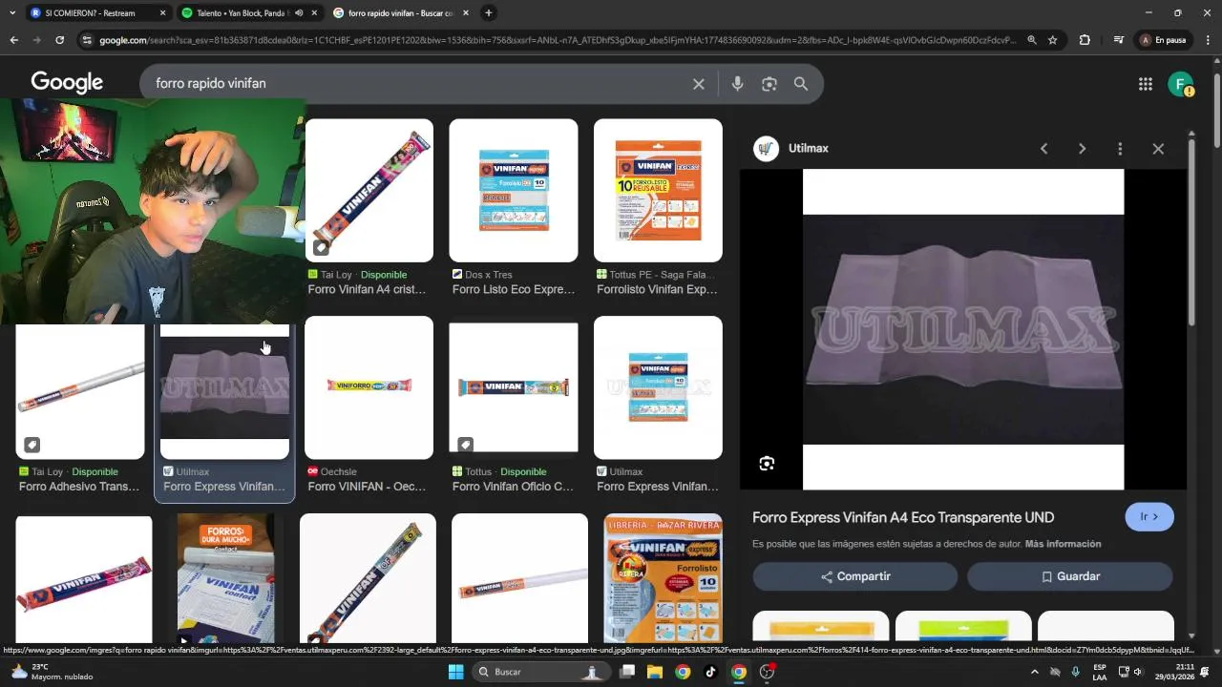This screenshot has height=687, width=1222.
Task: Mute the Spotify tab audio icon
Action: (299, 13)
